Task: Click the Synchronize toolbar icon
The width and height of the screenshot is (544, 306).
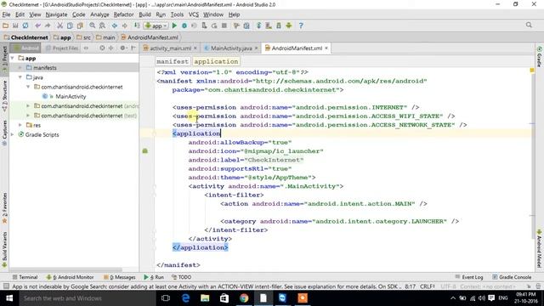Action: (x=25, y=25)
